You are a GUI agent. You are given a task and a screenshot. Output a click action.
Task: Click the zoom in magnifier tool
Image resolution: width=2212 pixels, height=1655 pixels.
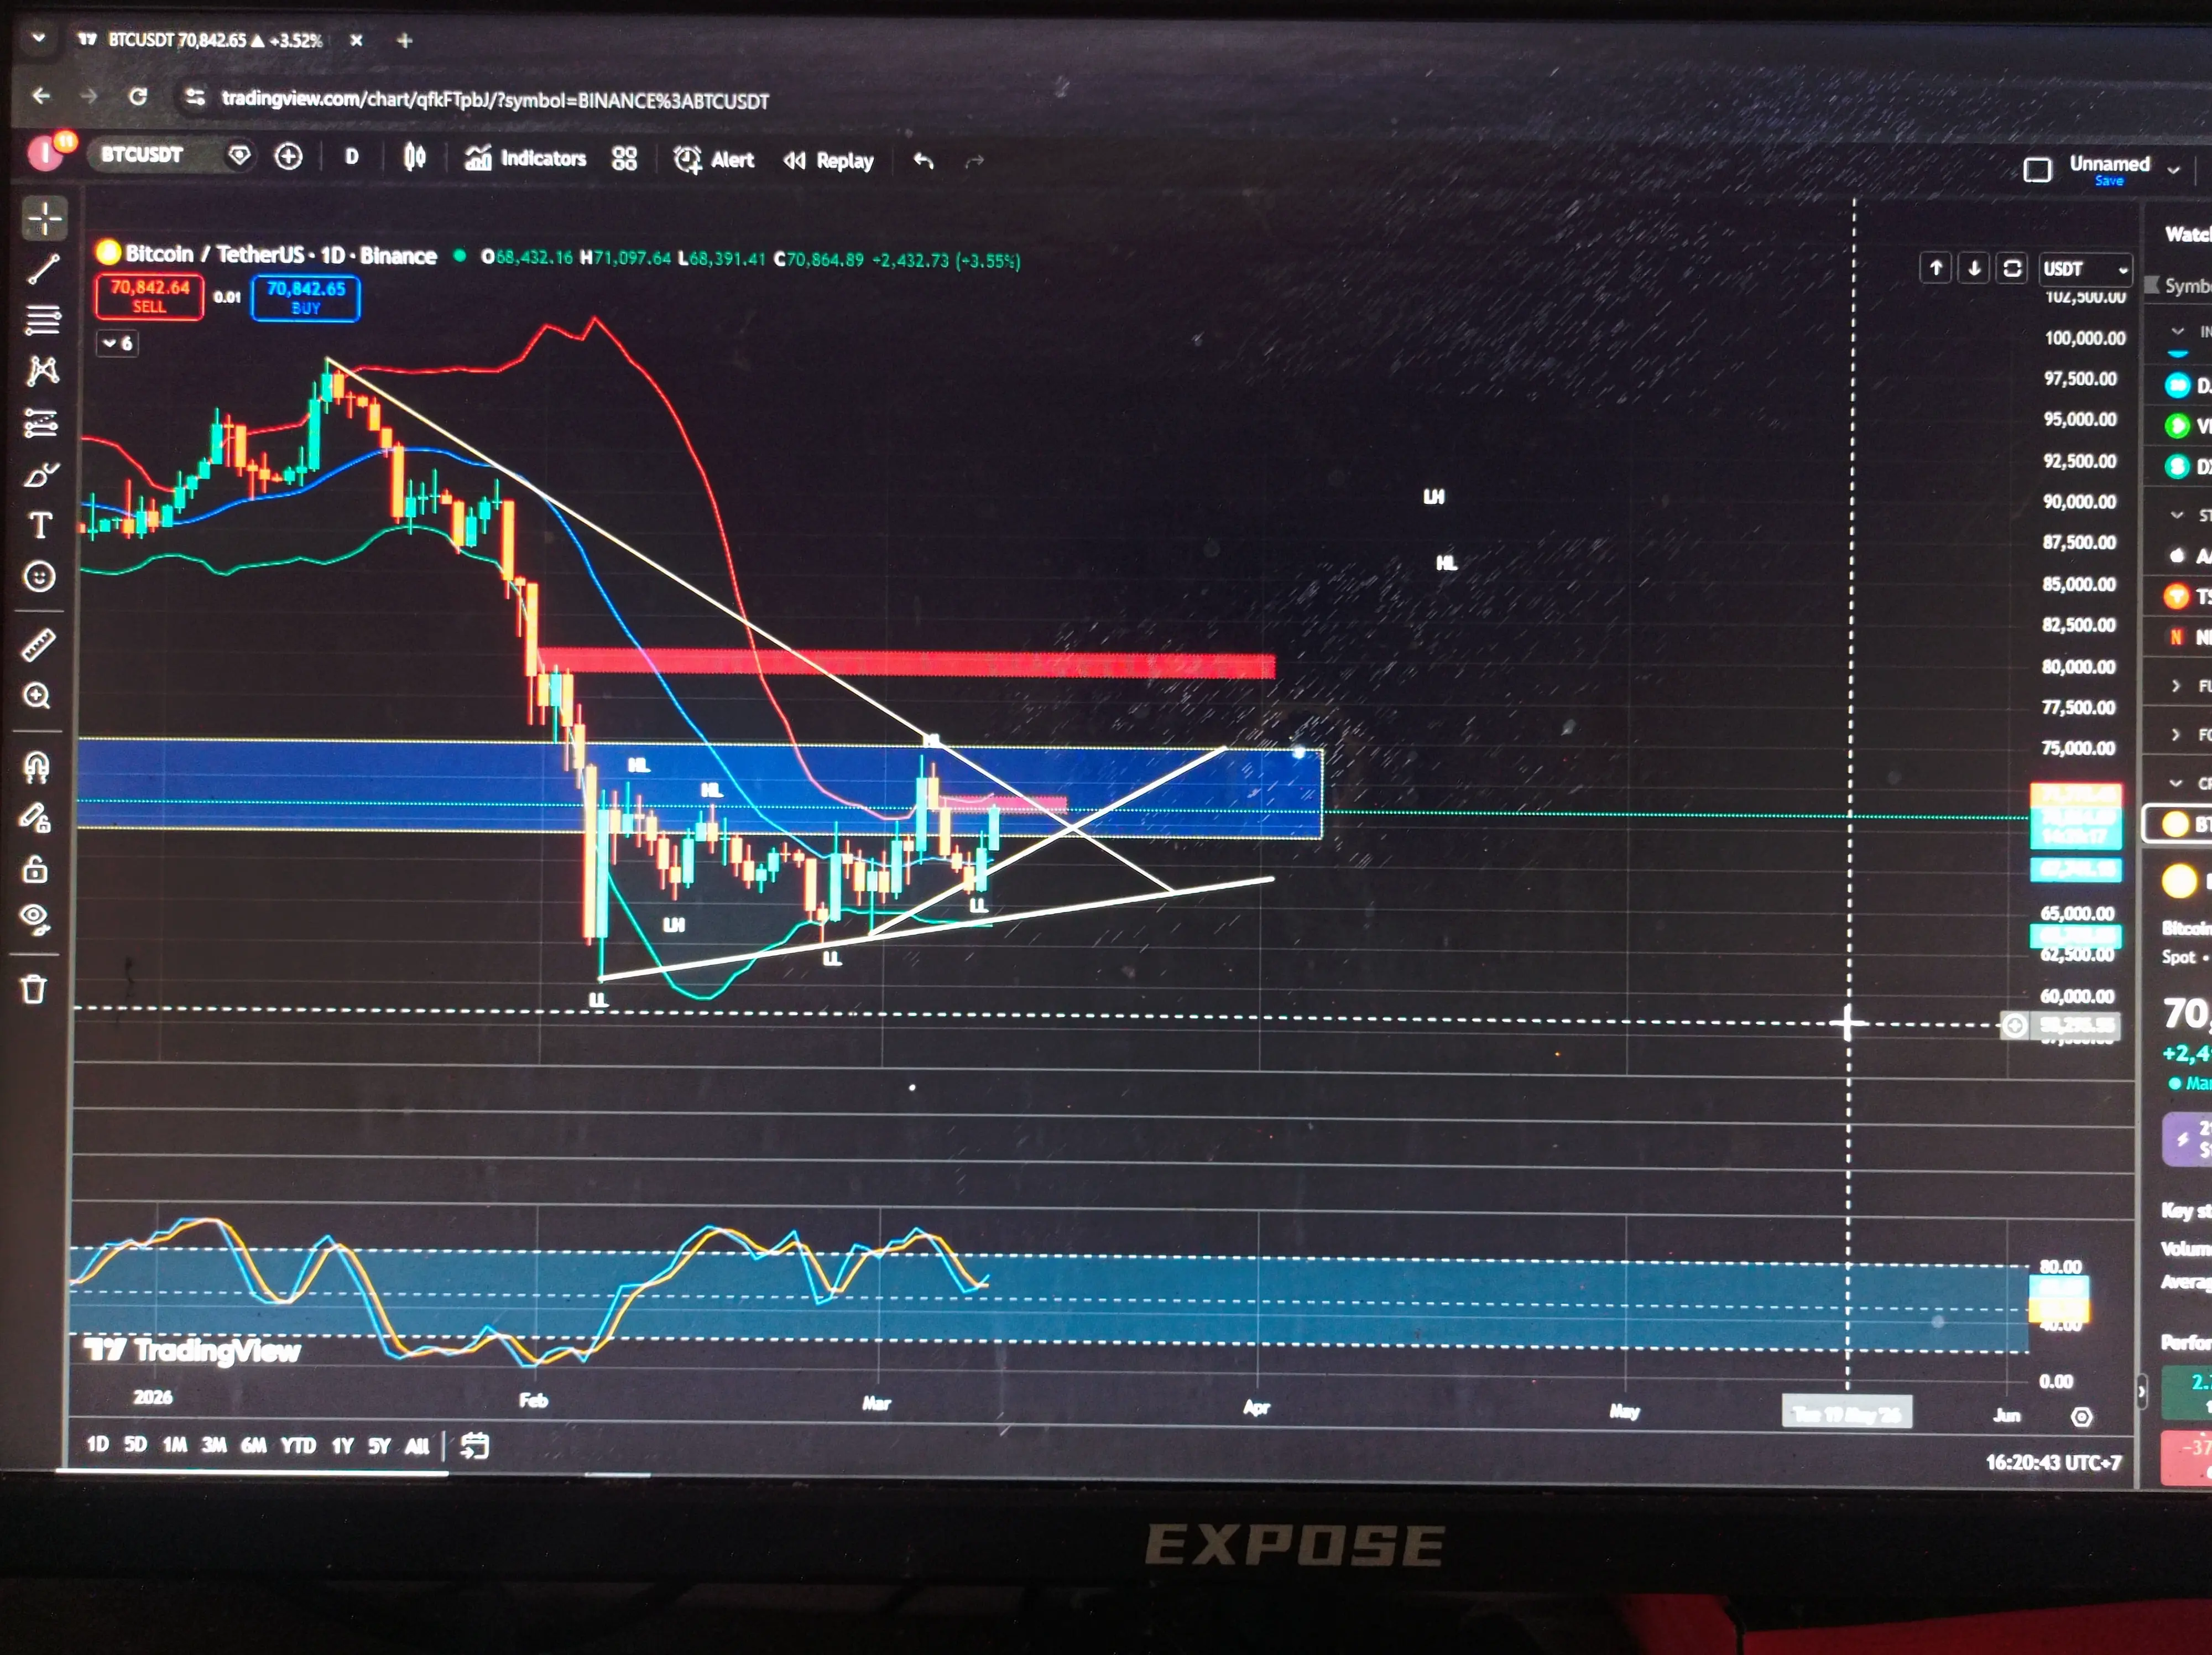coord(37,696)
